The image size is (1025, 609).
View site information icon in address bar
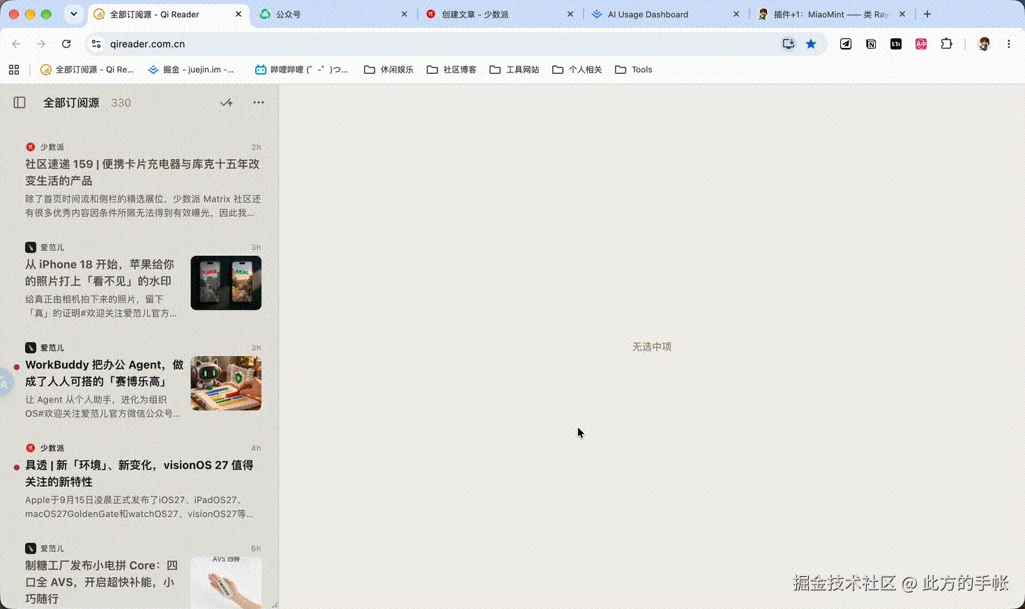click(x=96, y=44)
